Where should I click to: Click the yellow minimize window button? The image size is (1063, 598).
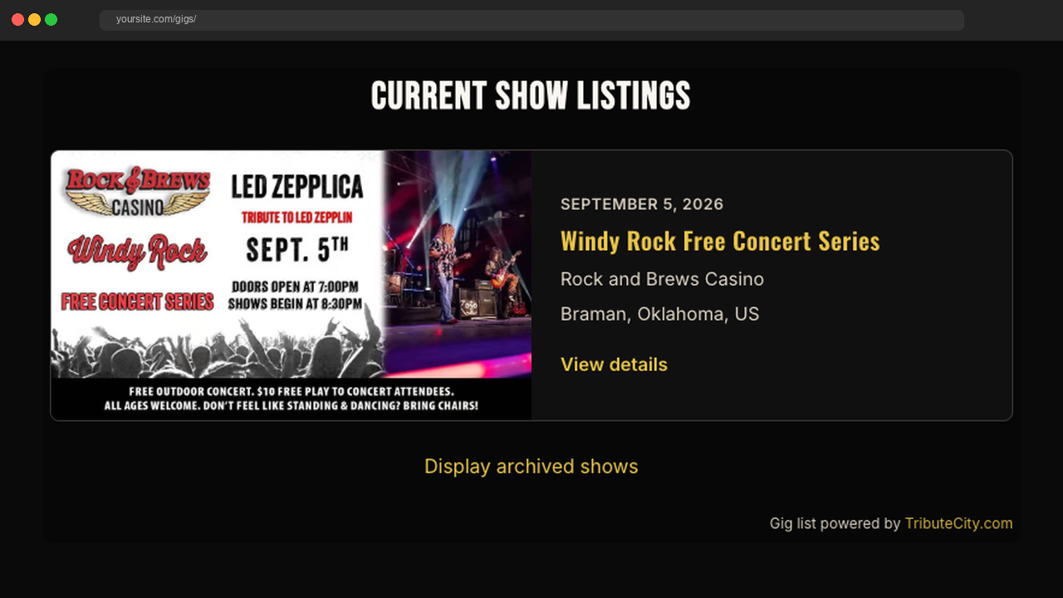(34, 20)
